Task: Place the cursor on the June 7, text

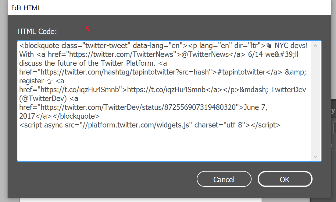Action: (x=255, y=107)
